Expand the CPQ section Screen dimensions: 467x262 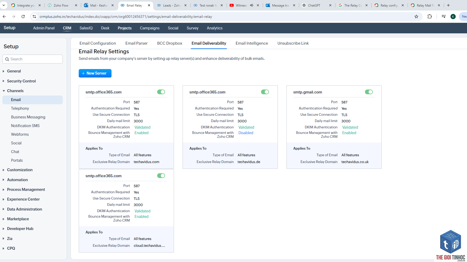pos(11,248)
